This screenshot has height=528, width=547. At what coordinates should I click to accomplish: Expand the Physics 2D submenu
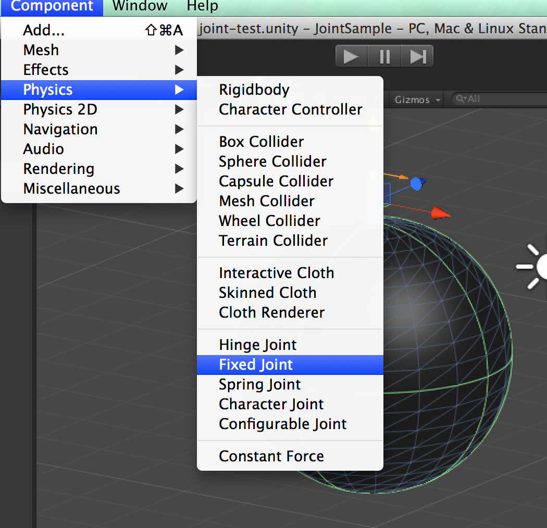point(99,109)
